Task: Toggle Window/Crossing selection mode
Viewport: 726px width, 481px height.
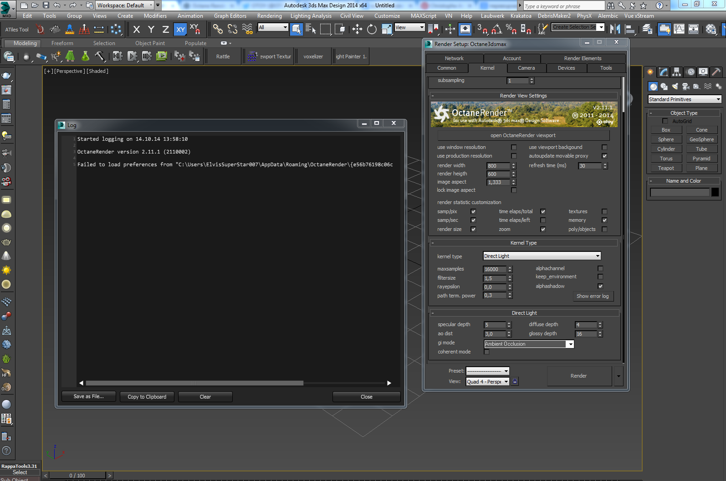Action: pos(340,30)
